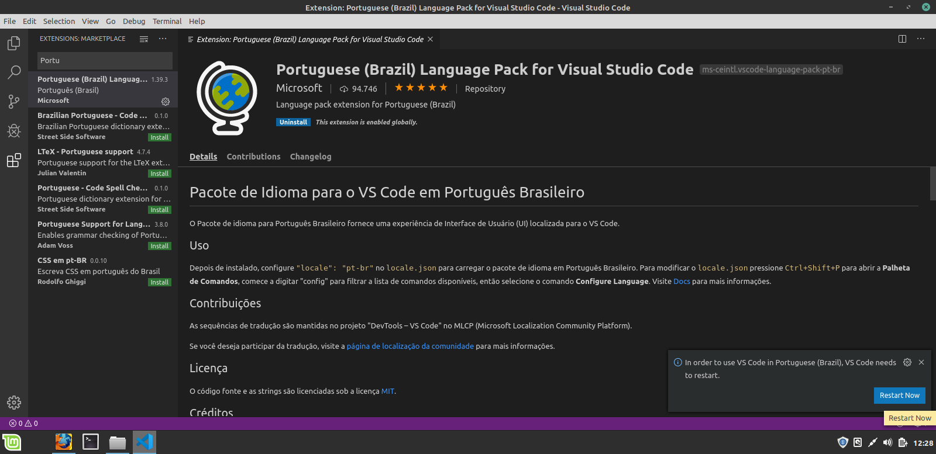Open the volume control in tray
This screenshot has width=936, height=454.
coord(887,442)
